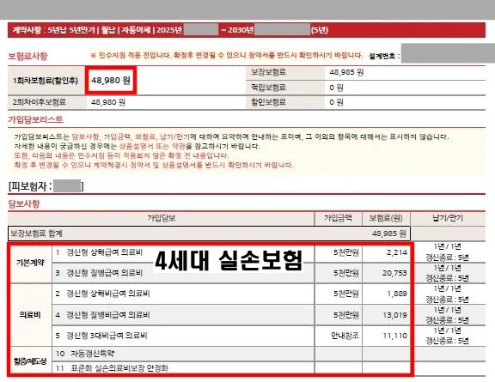Select the '갱신형 질병급여 의료비' coverage row
This screenshot has width=495, height=382.
(183, 273)
